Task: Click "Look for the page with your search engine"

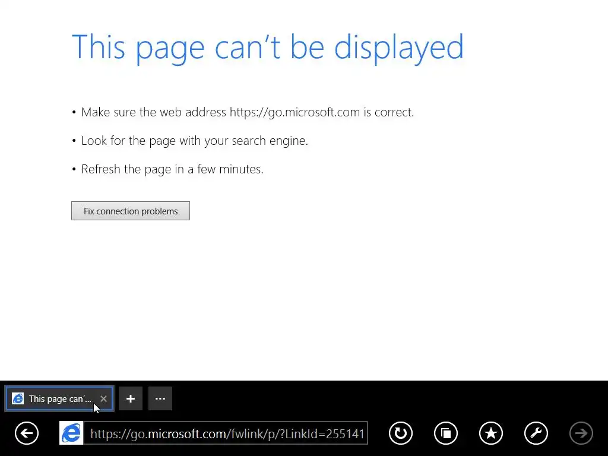Action: coord(195,141)
